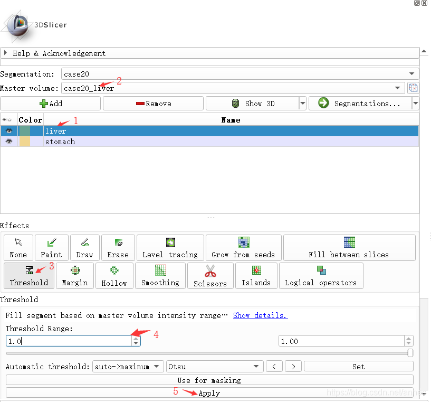Click the liver segment color swatch
The width and height of the screenshot is (431, 402).
pyautogui.click(x=25, y=130)
